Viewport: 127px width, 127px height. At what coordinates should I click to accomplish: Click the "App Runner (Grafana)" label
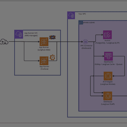coord(44,68)
